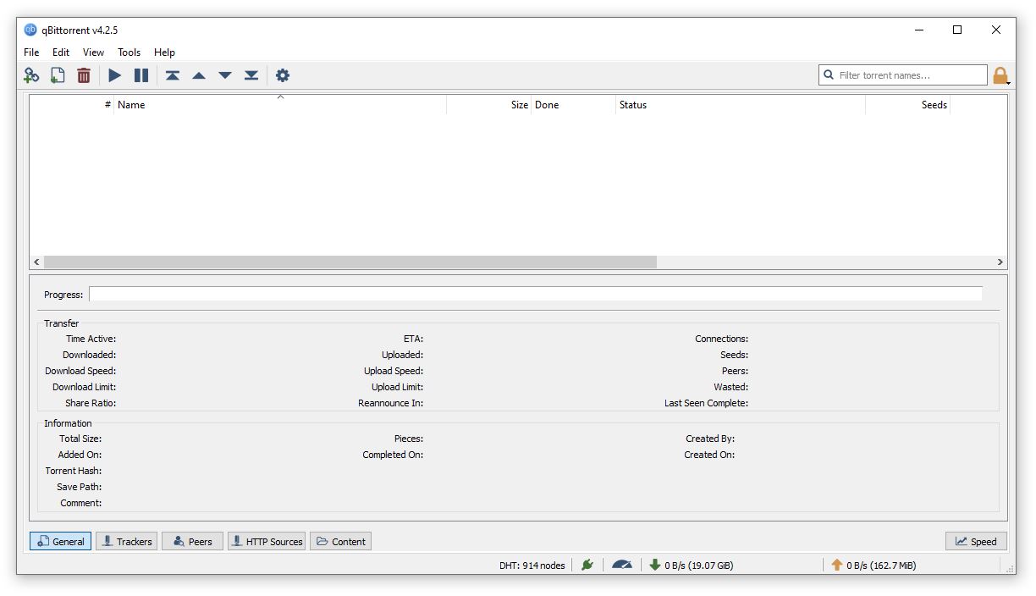Viewport: 1036px width, 596px height.
Task: Click the Created By label
Action: 710,439
